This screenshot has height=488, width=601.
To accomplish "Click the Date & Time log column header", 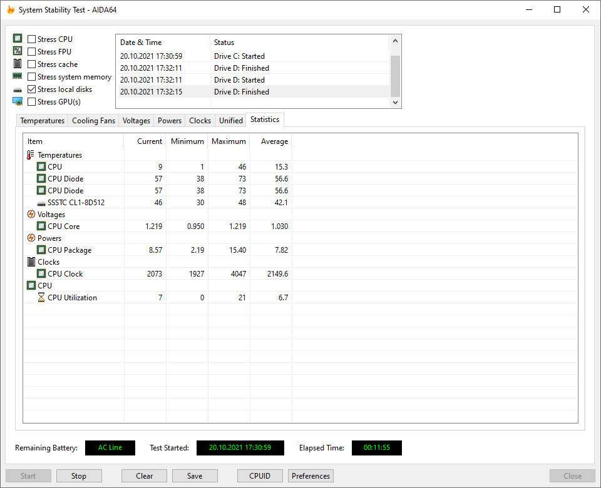I will (x=163, y=43).
